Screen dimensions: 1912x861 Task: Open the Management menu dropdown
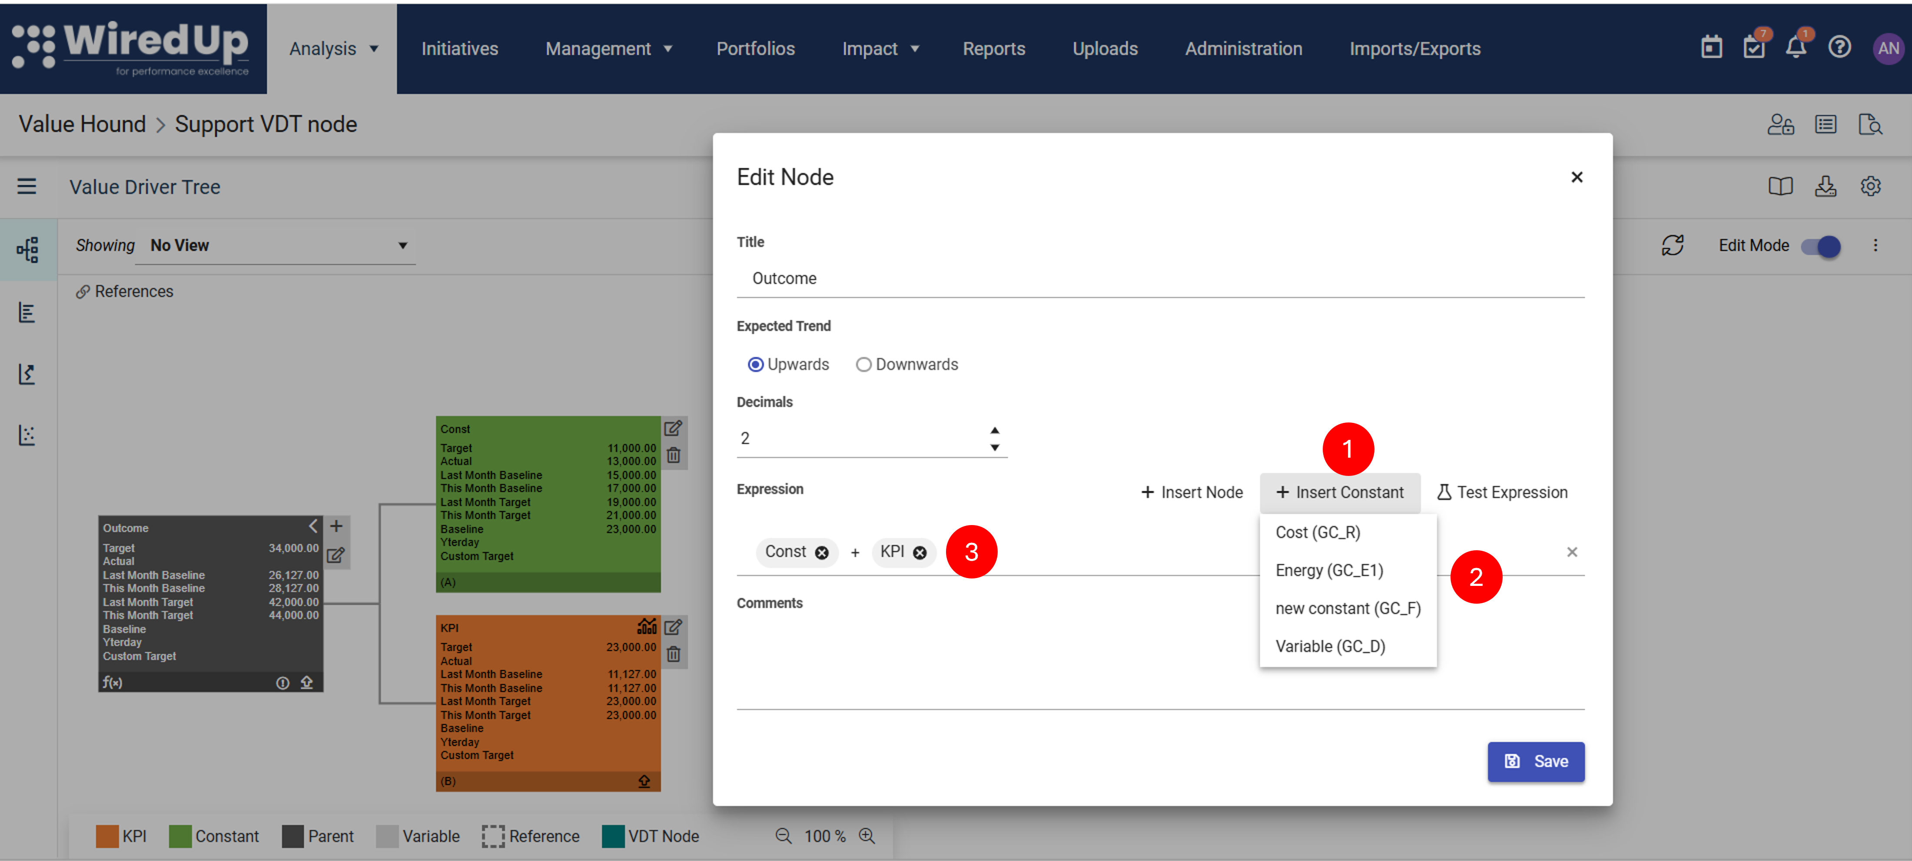[x=609, y=49]
